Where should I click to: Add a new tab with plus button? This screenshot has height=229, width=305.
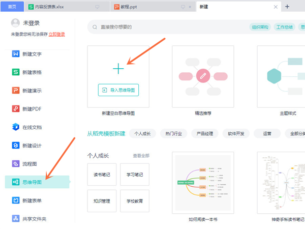[287, 7]
